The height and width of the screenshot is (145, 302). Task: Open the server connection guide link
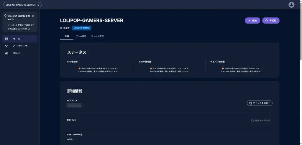click(21, 27)
